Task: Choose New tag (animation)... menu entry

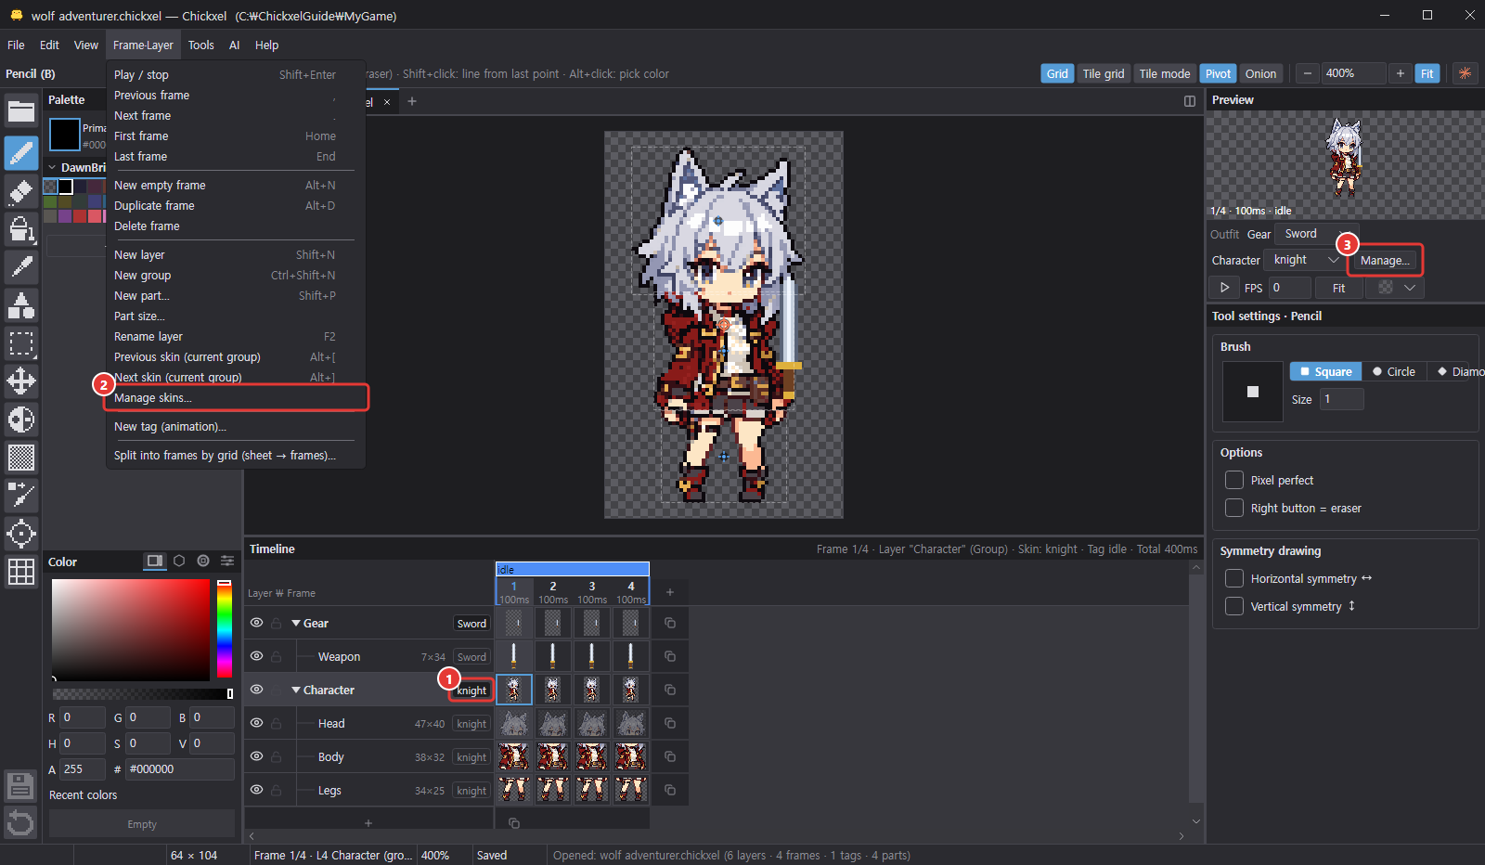Action: (236, 426)
